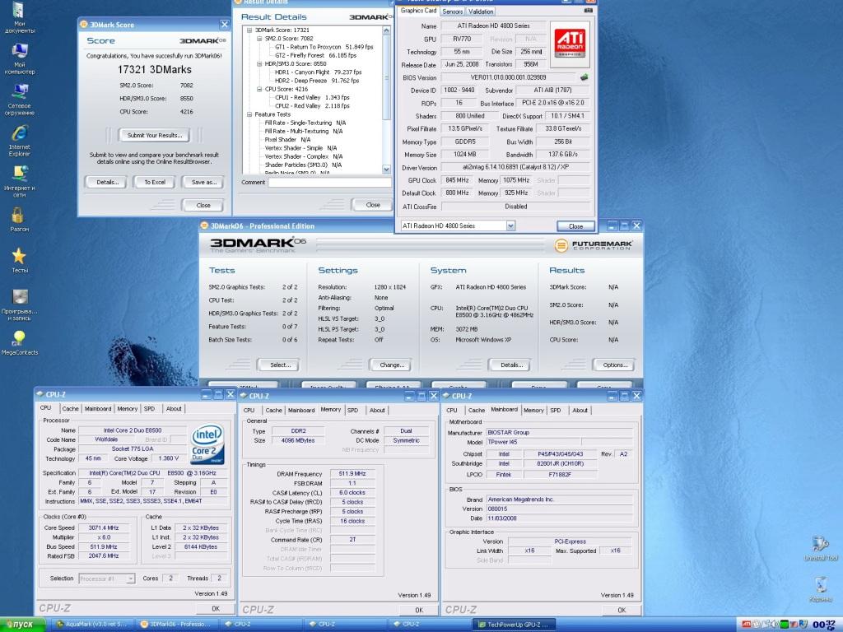This screenshot has width=843, height=632.
Task: Open the Сетевое окружение desktop icon
Action: coord(20,100)
